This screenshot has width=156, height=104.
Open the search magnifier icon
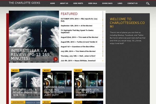[x=148, y=3]
